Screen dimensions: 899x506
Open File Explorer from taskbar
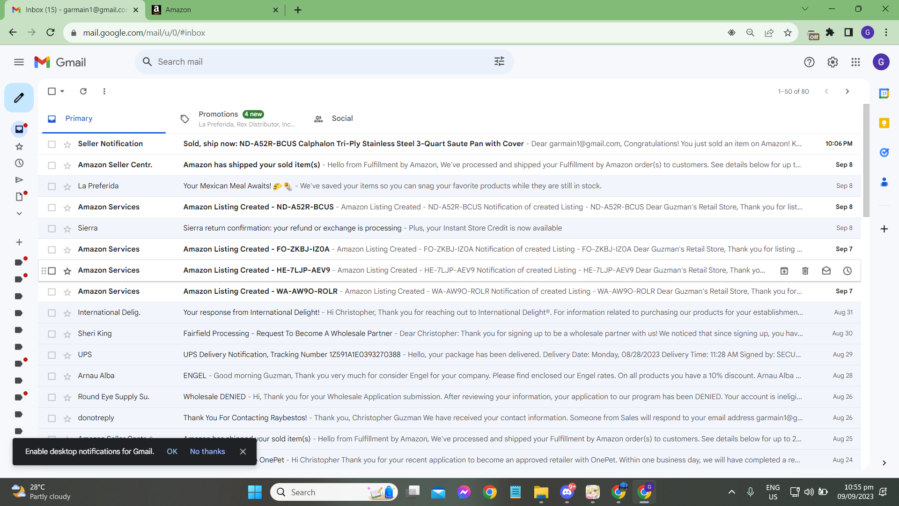pyautogui.click(x=541, y=492)
